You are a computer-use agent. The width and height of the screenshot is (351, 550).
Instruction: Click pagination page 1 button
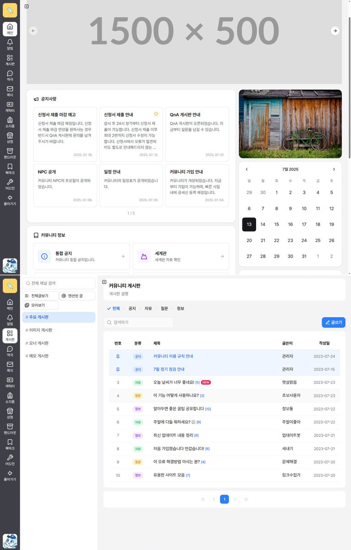(x=225, y=499)
